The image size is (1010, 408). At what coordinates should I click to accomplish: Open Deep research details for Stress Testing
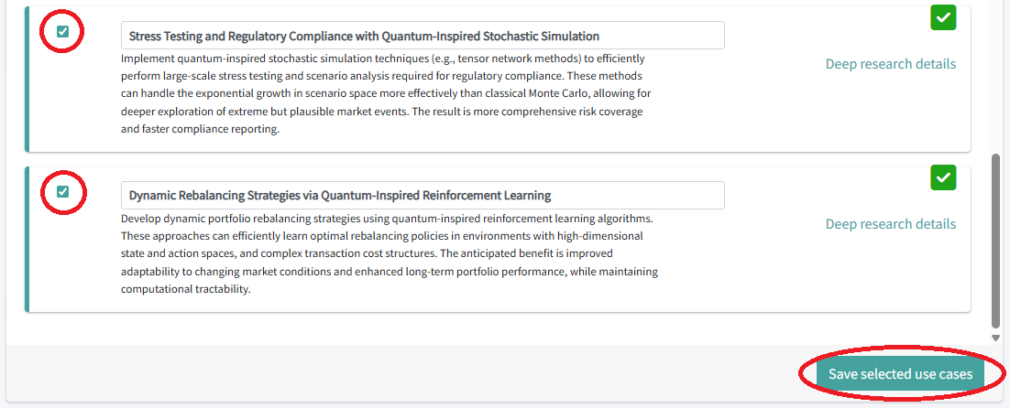point(890,64)
